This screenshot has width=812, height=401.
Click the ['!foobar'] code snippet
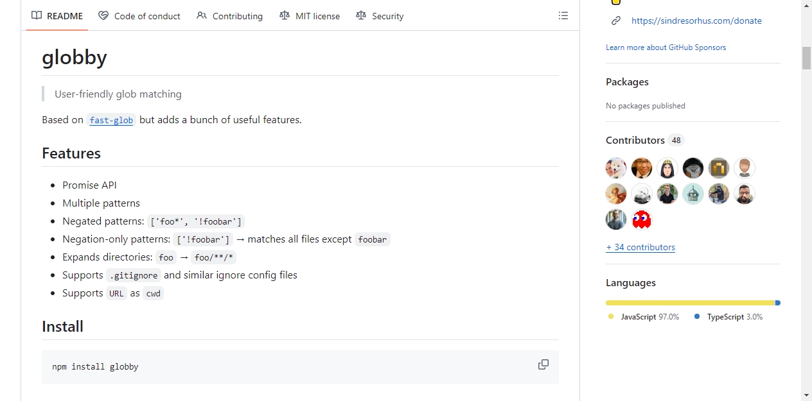click(203, 240)
